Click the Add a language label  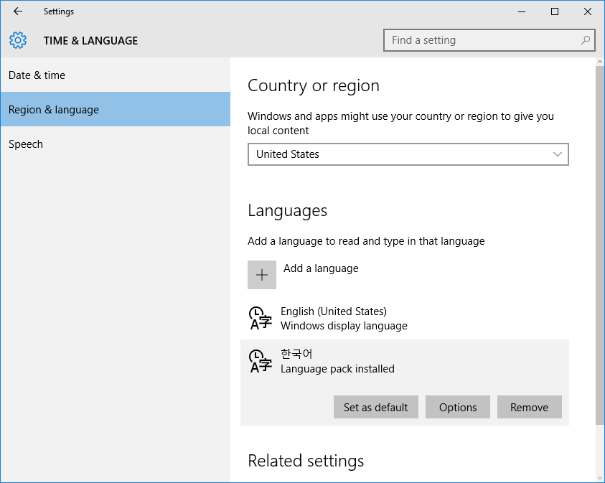click(321, 268)
